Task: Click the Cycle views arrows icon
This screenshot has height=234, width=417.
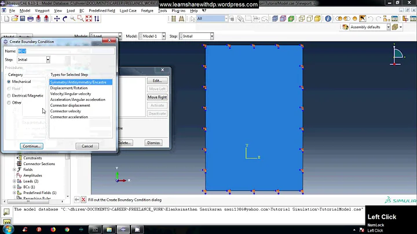Action: pos(97,19)
